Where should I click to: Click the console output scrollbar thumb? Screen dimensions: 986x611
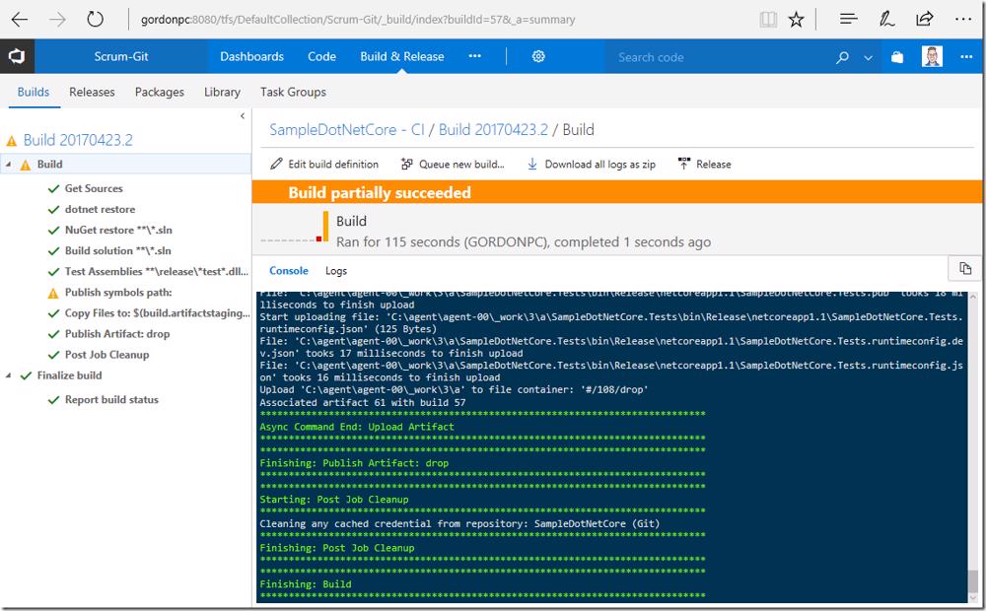tap(973, 580)
